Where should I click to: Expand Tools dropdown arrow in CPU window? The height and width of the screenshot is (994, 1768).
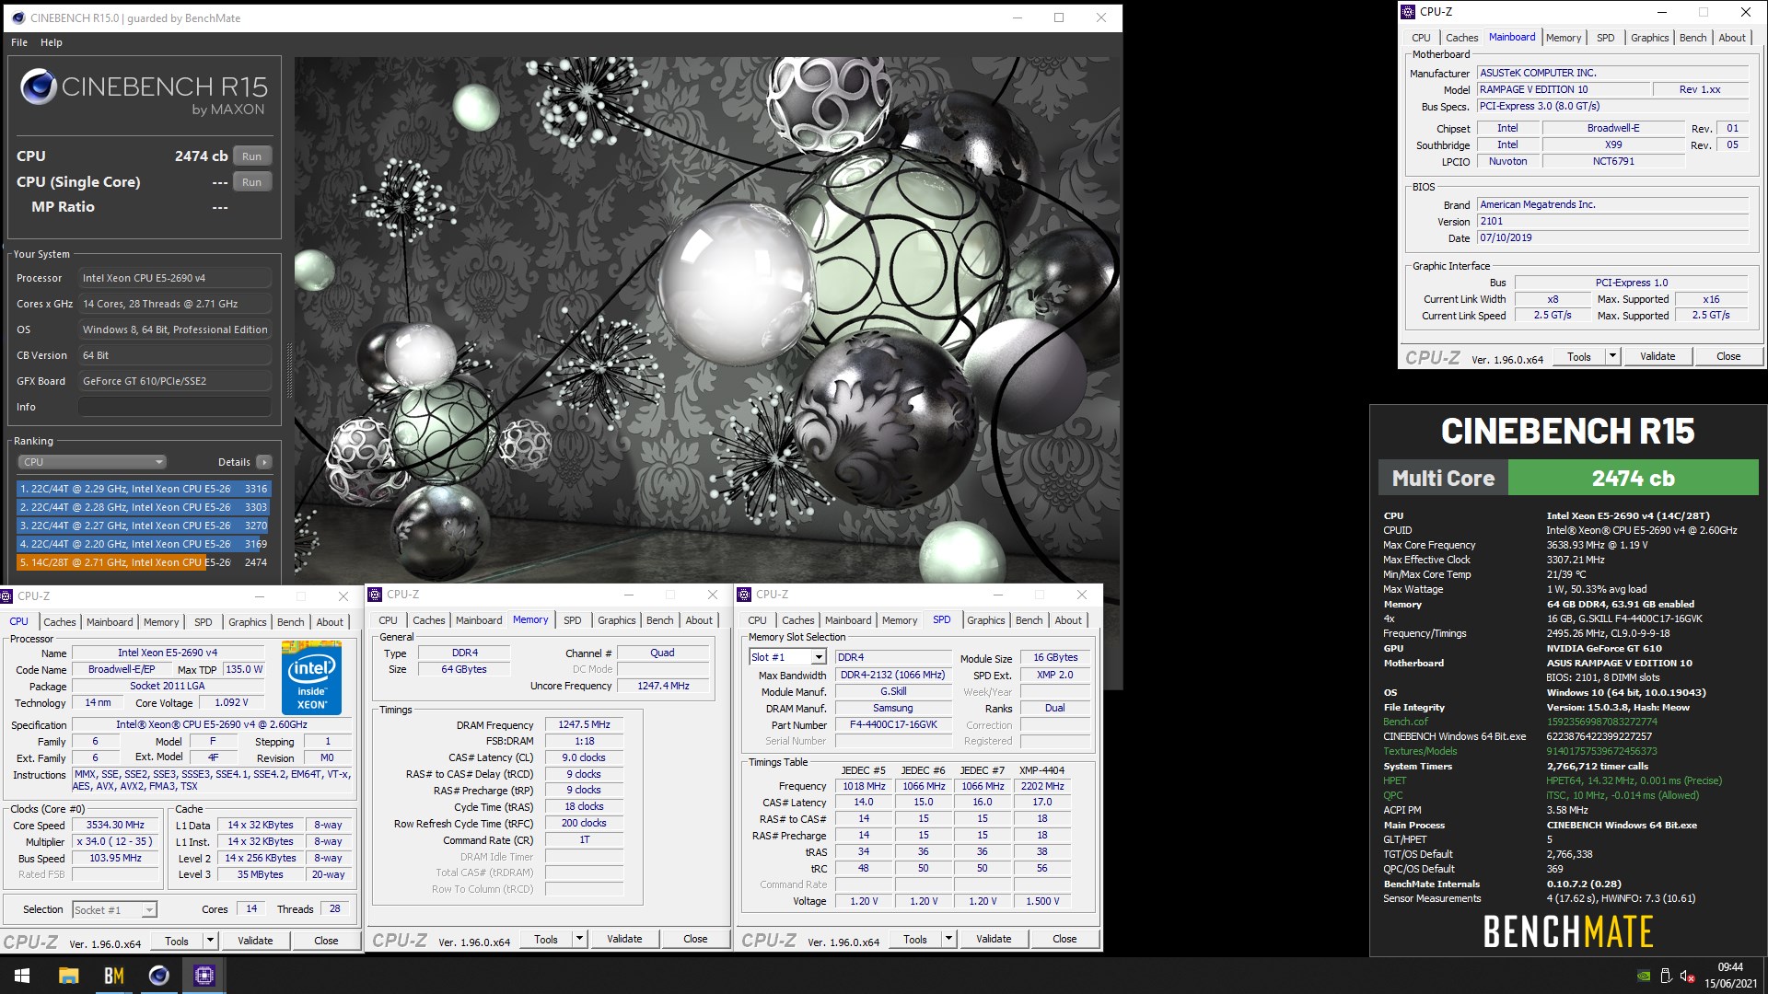pyautogui.click(x=210, y=941)
